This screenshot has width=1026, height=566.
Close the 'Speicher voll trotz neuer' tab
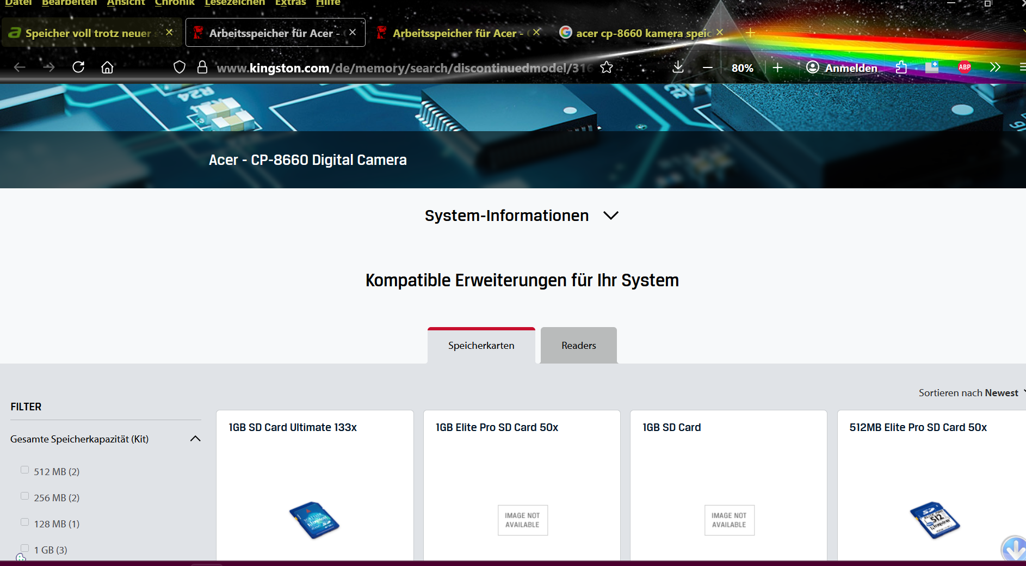click(x=169, y=32)
